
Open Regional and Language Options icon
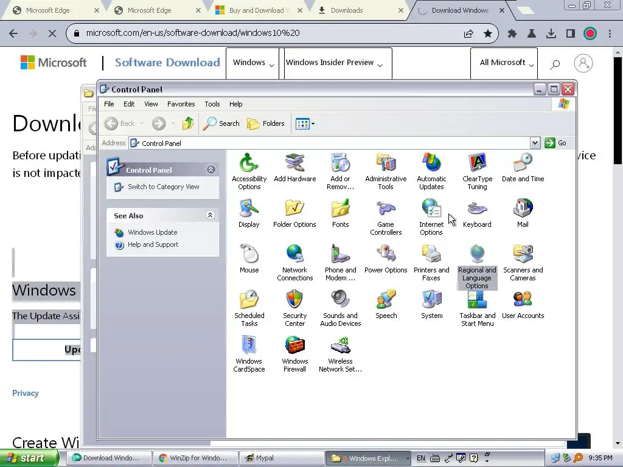pyautogui.click(x=477, y=268)
